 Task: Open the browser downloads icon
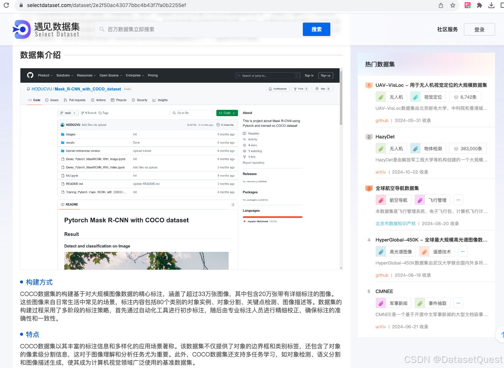491,5
